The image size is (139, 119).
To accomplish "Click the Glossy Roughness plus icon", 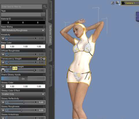I will tap(36, 110).
